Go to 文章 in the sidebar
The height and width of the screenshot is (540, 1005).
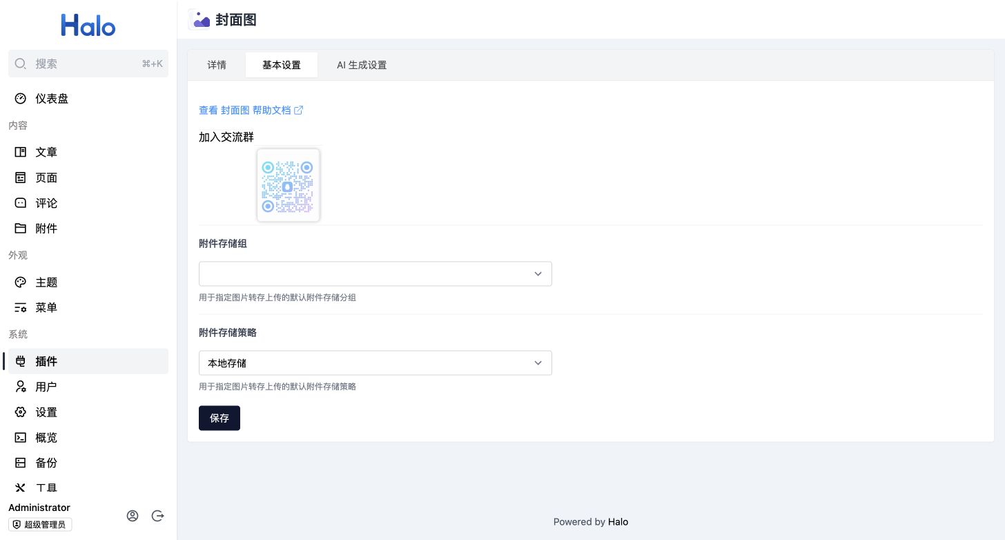coord(88,152)
